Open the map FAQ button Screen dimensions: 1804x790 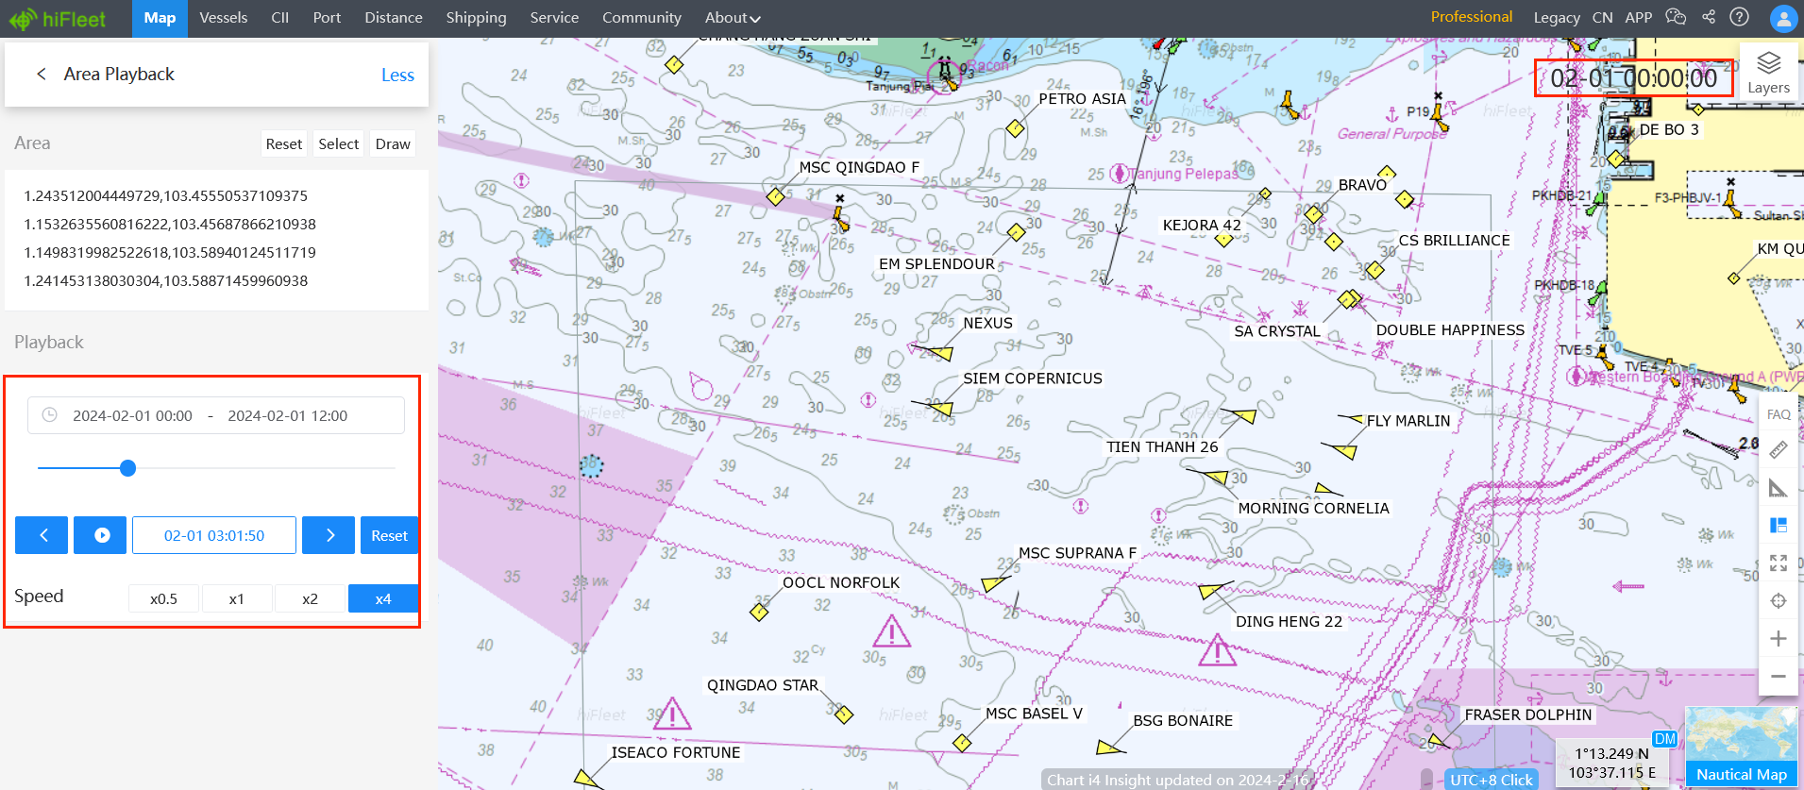(1779, 414)
